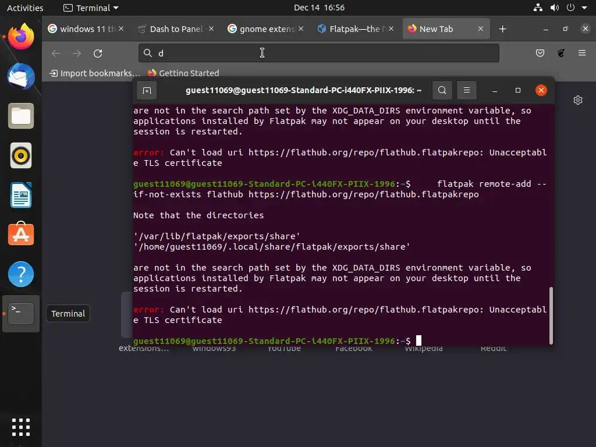
Task: Click the power icon in top bar
Action: (570, 8)
